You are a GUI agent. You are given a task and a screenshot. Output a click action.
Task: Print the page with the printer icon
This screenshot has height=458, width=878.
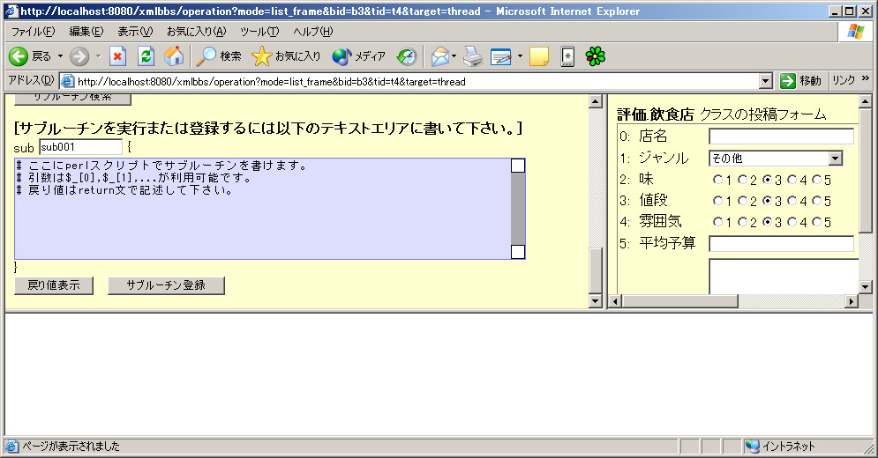[x=473, y=55]
